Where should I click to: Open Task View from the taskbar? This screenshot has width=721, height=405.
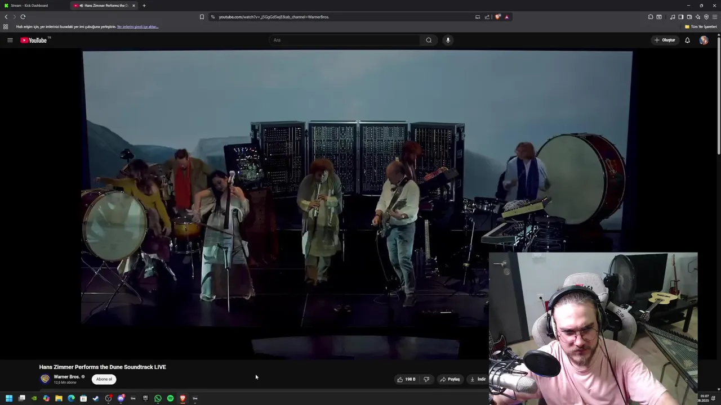[21, 398]
